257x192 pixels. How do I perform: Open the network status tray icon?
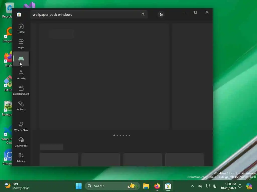pyautogui.click(x=208, y=186)
